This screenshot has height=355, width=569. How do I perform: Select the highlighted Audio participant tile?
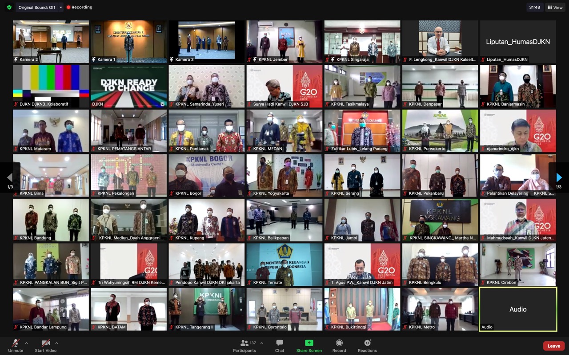pyautogui.click(x=518, y=309)
